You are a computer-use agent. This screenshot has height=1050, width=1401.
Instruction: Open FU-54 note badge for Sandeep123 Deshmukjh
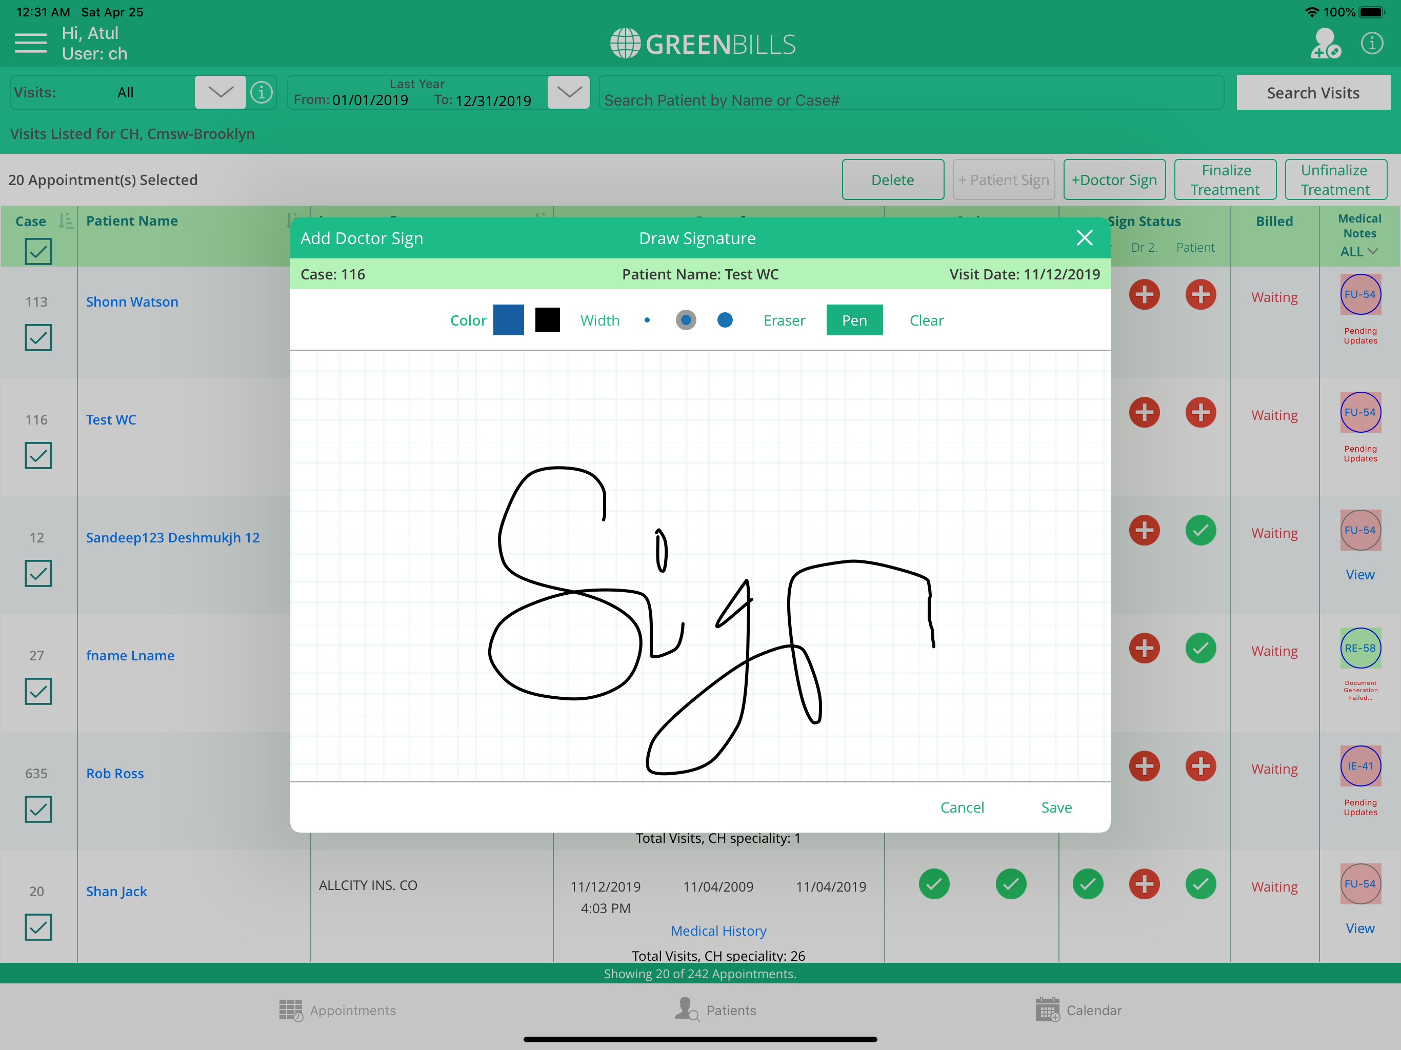1360,530
